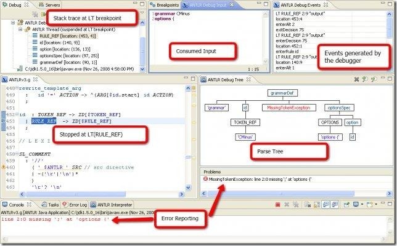Close the ANTLRv3.g editor tab
397x246 pixels.
pos(36,79)
